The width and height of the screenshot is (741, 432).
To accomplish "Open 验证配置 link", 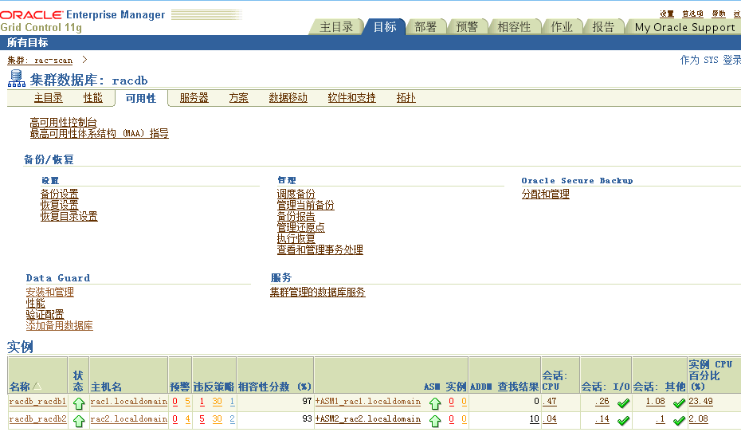I will [x=45, y=314].
